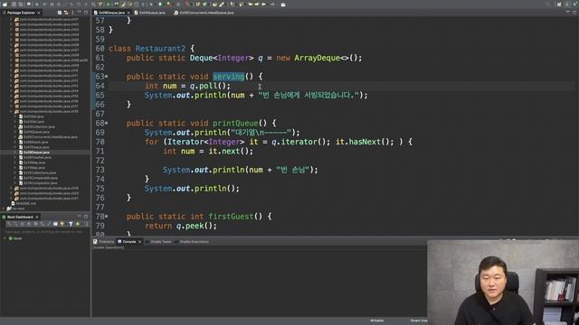Click the Open Perspective icon
The image size is (579, 325).
[559, 4]
